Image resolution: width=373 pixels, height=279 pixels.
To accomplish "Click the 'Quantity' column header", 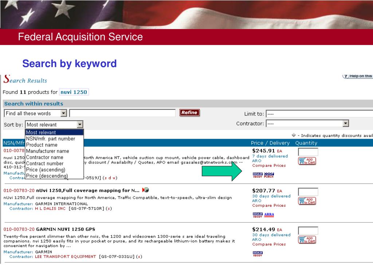I will tap(306, 143).
